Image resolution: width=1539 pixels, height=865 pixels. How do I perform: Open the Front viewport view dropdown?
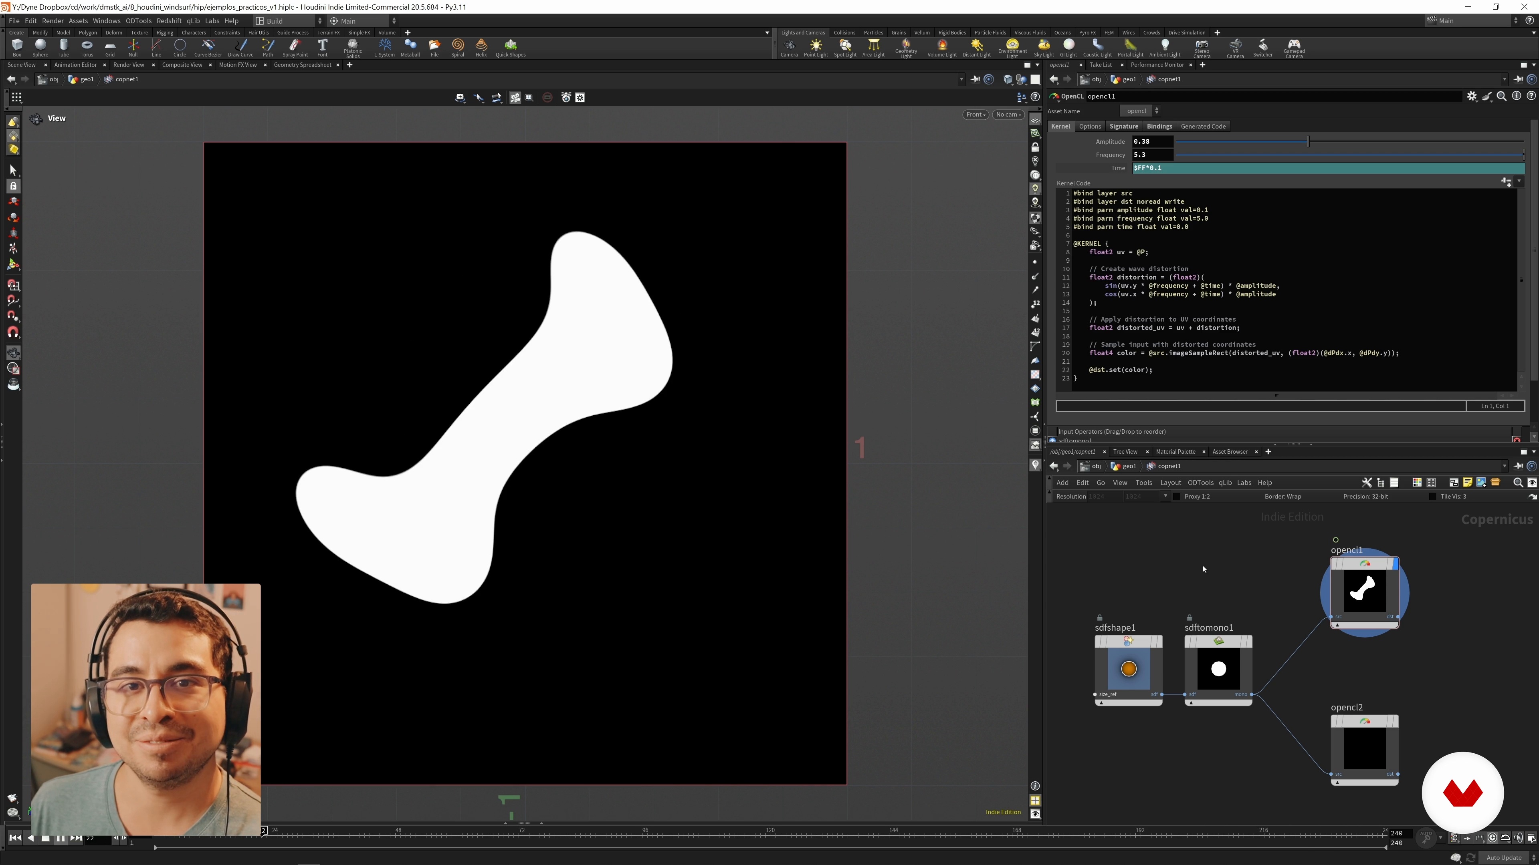click(x=975, y=115)
